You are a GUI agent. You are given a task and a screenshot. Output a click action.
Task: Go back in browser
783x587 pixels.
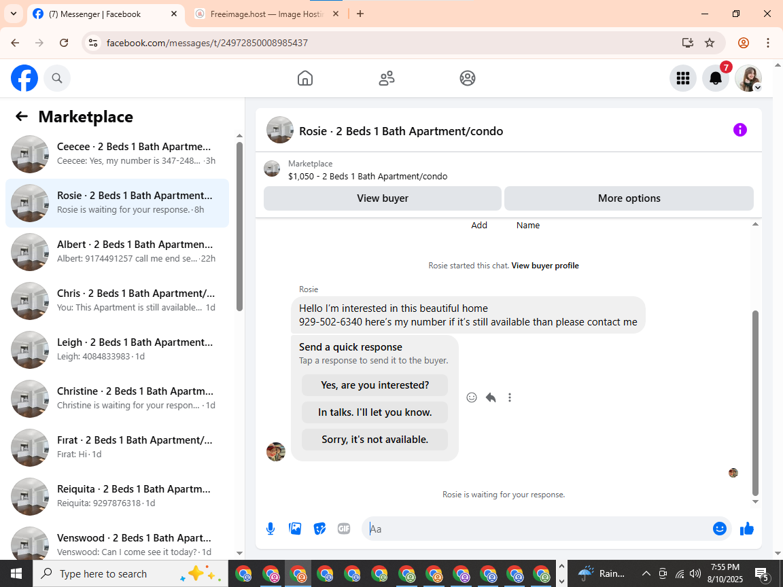point(15,43)
